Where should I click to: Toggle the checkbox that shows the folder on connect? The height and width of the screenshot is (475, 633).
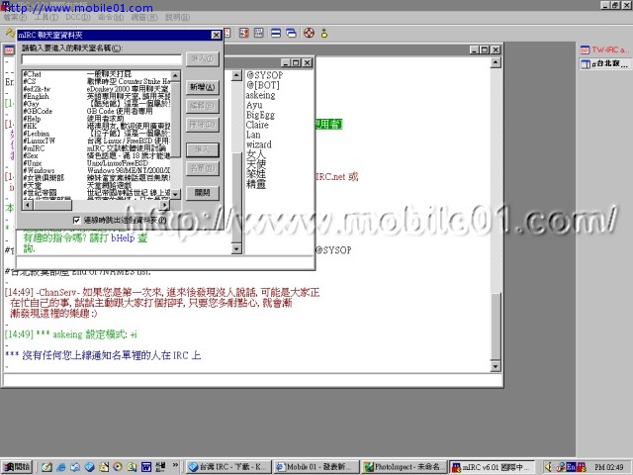pyautogui.click(x=76, y=220)
